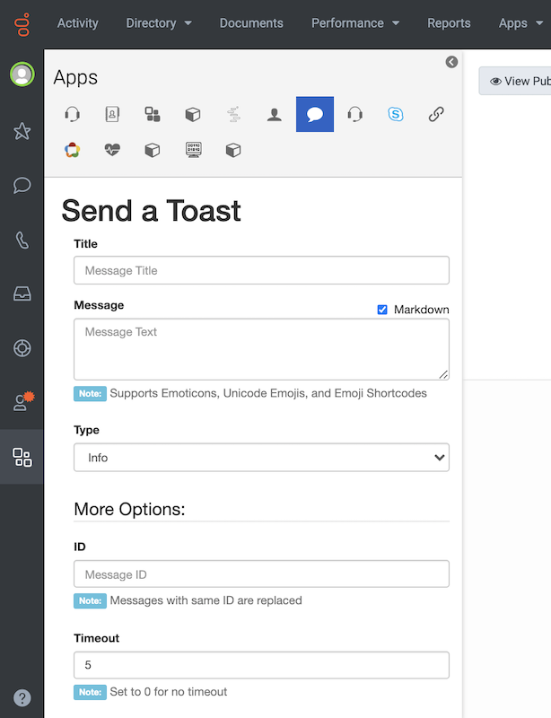The image size is (551, 718).
Task: Click the binary code monitor icon
Action: click(x=193, y=150)
